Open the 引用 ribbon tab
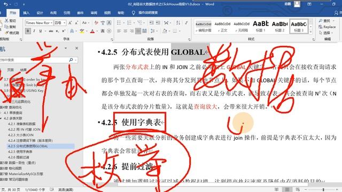Image resolution: width=342 pixels, height=192 pixels. [x=67, y=13]
